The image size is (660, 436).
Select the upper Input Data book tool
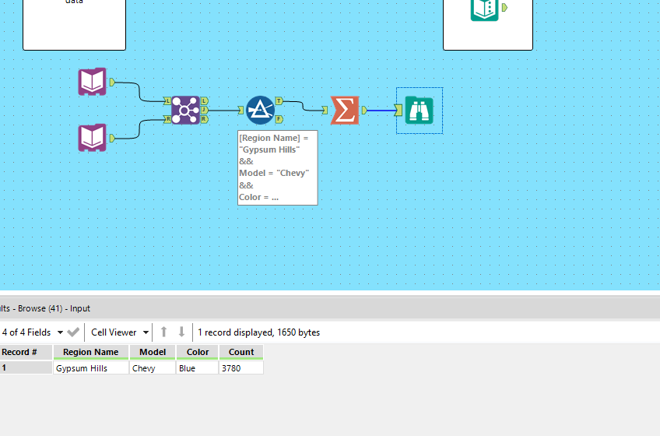92,82
